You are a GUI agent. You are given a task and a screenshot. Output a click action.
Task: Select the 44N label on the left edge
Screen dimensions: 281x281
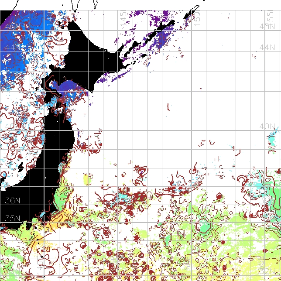pyautogui.click(x=13, y=48)
